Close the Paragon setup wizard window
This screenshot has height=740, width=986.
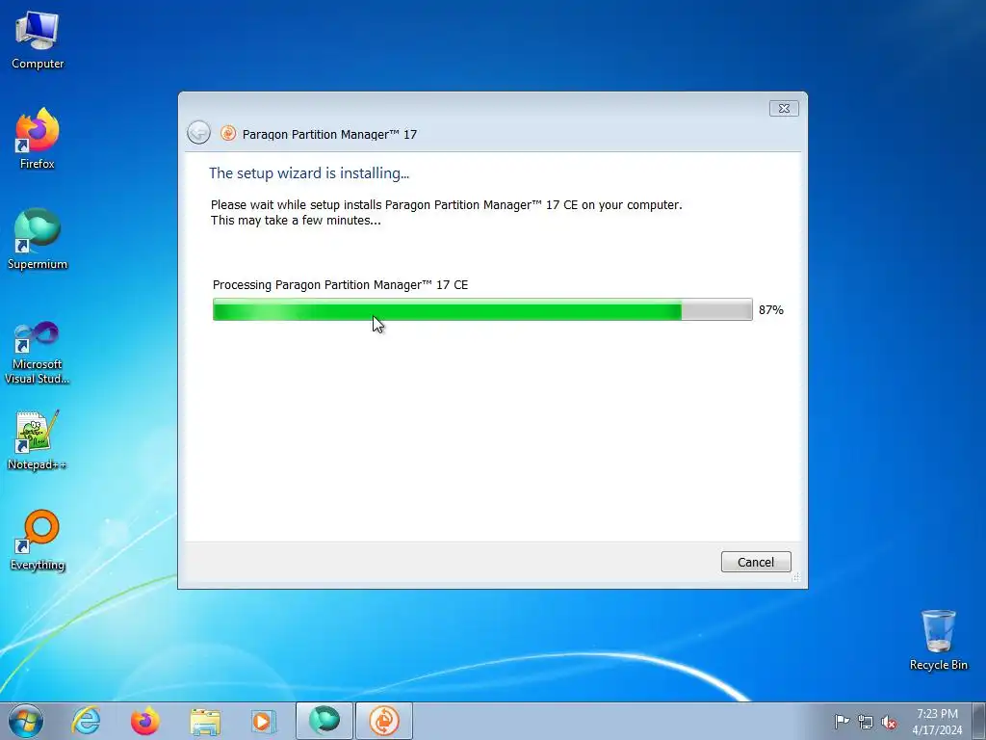784,108
